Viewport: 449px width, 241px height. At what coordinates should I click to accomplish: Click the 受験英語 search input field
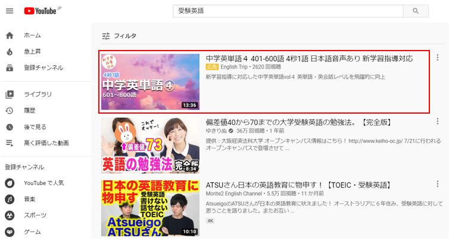[288, 11]
